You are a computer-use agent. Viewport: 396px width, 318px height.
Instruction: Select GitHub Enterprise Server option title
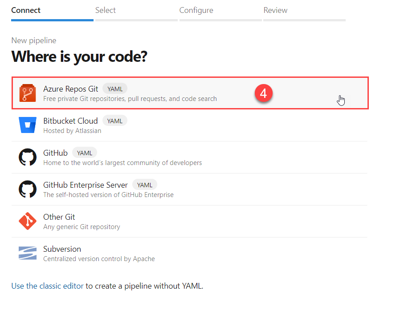click(x=86, y=185)
